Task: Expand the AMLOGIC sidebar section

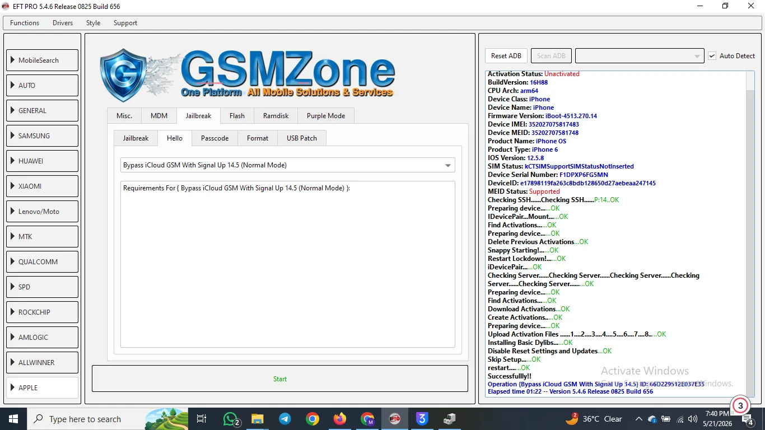Action: click(43, 338)
